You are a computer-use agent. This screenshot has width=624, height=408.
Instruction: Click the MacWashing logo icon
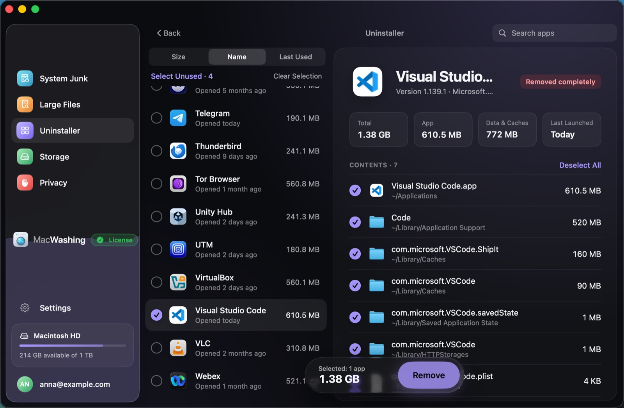point(21,240)
